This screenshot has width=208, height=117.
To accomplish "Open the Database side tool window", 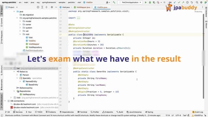I will (206, 12).
